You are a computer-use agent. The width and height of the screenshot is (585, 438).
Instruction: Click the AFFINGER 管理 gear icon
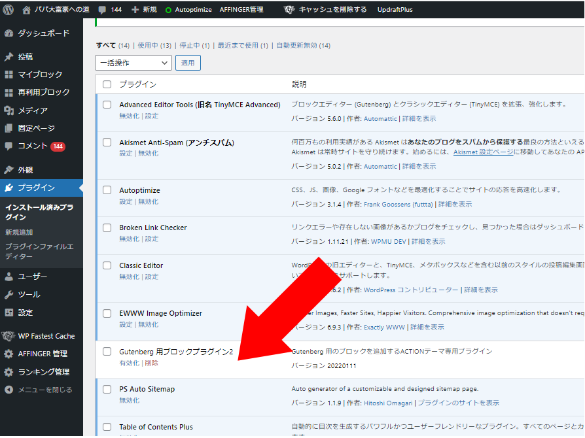click(x=9, y=354)
